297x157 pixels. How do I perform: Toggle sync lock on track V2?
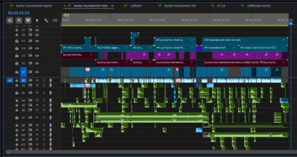pos(30,63)
